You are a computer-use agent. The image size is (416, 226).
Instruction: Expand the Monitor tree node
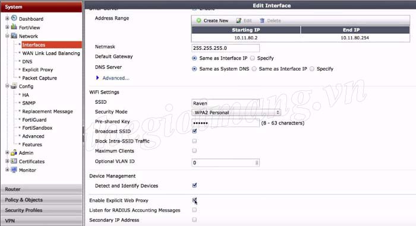click(x=7, y=170)
